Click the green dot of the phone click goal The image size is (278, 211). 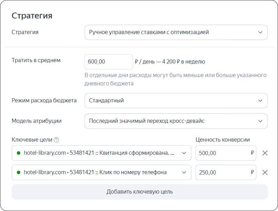pyautogui.click(x=18, y=172)
